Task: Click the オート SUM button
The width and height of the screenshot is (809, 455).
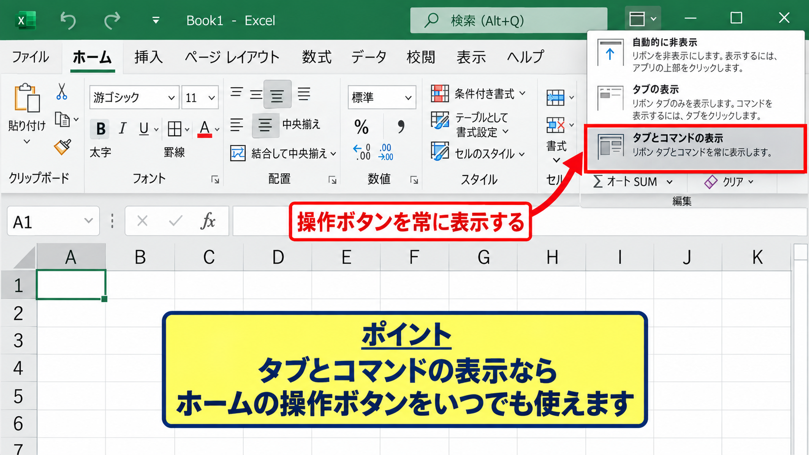Action: click(633, 182)
